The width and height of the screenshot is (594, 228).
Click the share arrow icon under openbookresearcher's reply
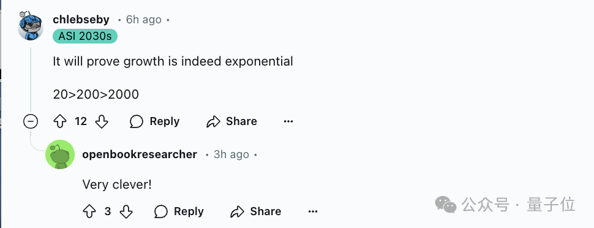pyautogui.click(x=238, y=211)
